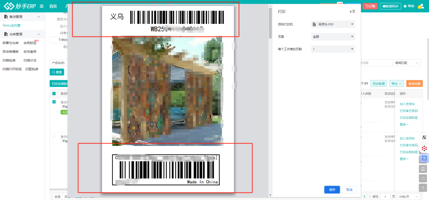
Task: Check the second row checkbox
Action: click(x=54, y=136)
